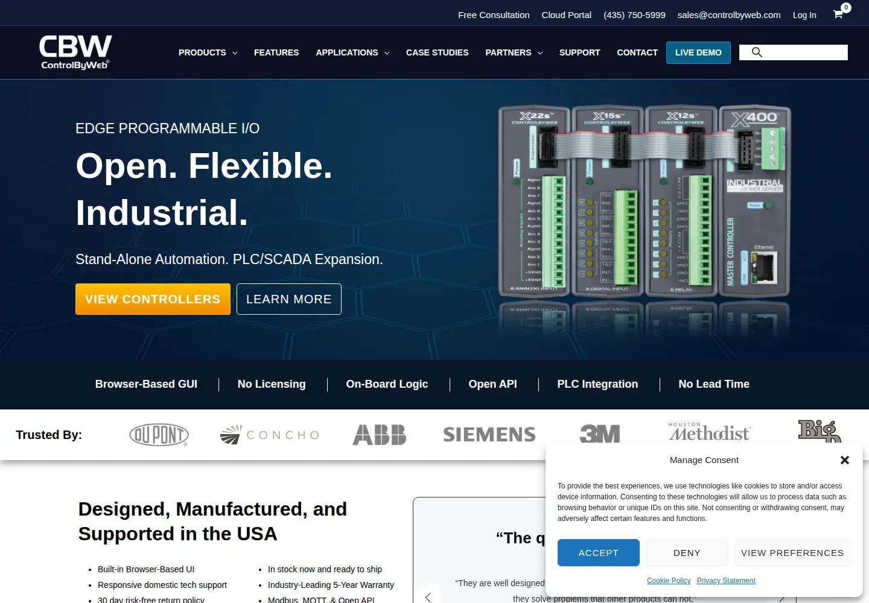Screen dimensions: 869x603
Task: Go to the Support page
Action: point(579,52)
